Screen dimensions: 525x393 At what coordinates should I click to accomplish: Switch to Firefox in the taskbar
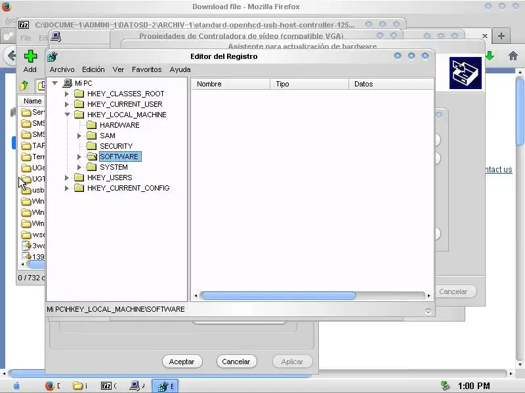[53, 386]
